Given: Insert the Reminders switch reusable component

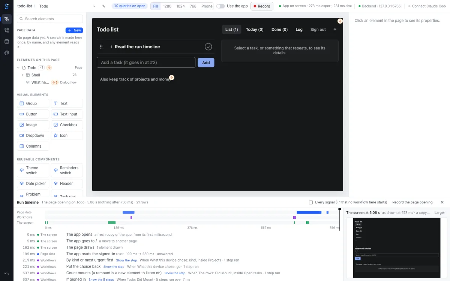Looking at the screenshot, I should (x=67, y=170).
